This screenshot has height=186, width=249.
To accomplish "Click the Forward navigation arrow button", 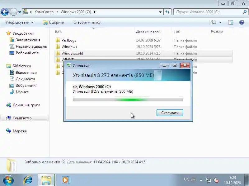I will pyautogui.click(x=13, y=12).
